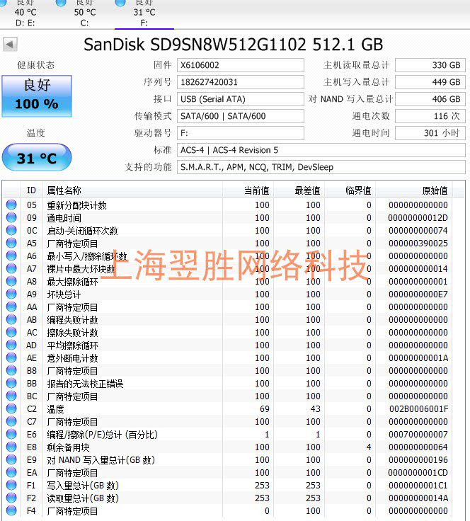Click the 当前值 column header
This screenshot has width=470, height=521.
(248, 190)
